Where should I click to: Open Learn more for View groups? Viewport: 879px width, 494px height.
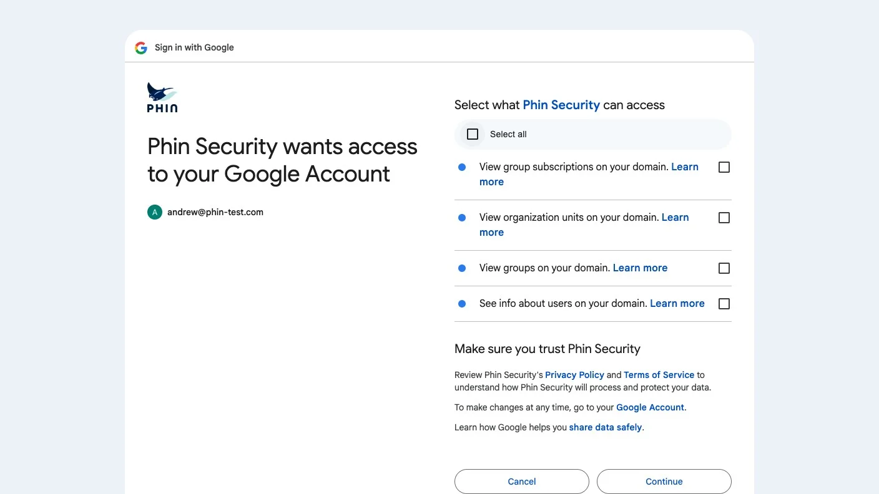click(x=641, y=268)
